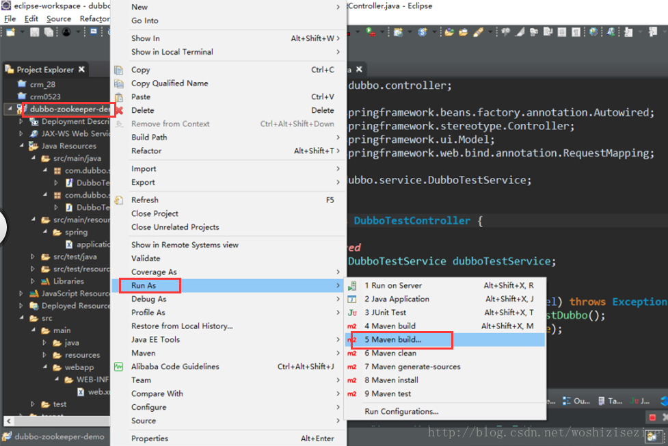Open the File menu
Image resolution: width=668 pixels, height=446 pixels.
10,18
